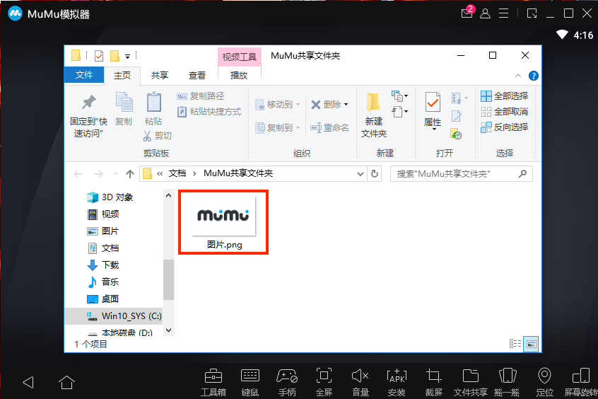Click 文档 in the address breadcrumb
Screen dimensions: 598x399
[x=177, y=173]
